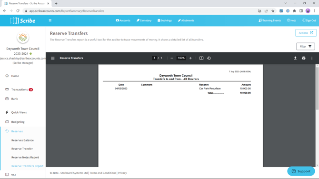The width and height of the screenshot is (319, 179).
Task: Zoom out of the PDF document
Action: (172, 58)
